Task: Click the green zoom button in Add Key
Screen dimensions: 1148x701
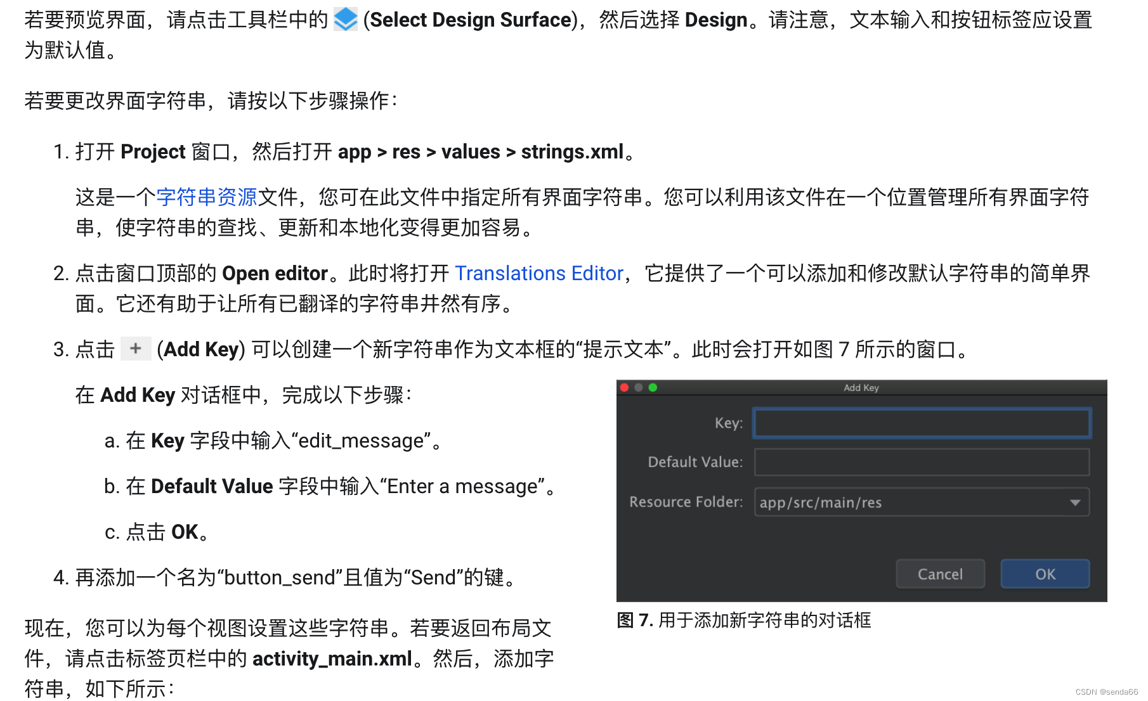Action: [x=653, y=387]
